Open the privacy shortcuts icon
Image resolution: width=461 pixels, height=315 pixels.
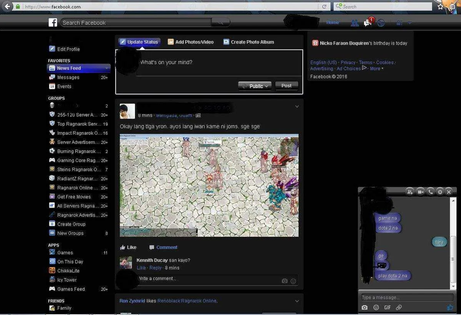click(399, 23)
